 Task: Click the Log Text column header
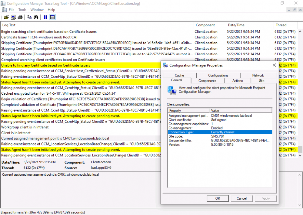tap(97, 25)
